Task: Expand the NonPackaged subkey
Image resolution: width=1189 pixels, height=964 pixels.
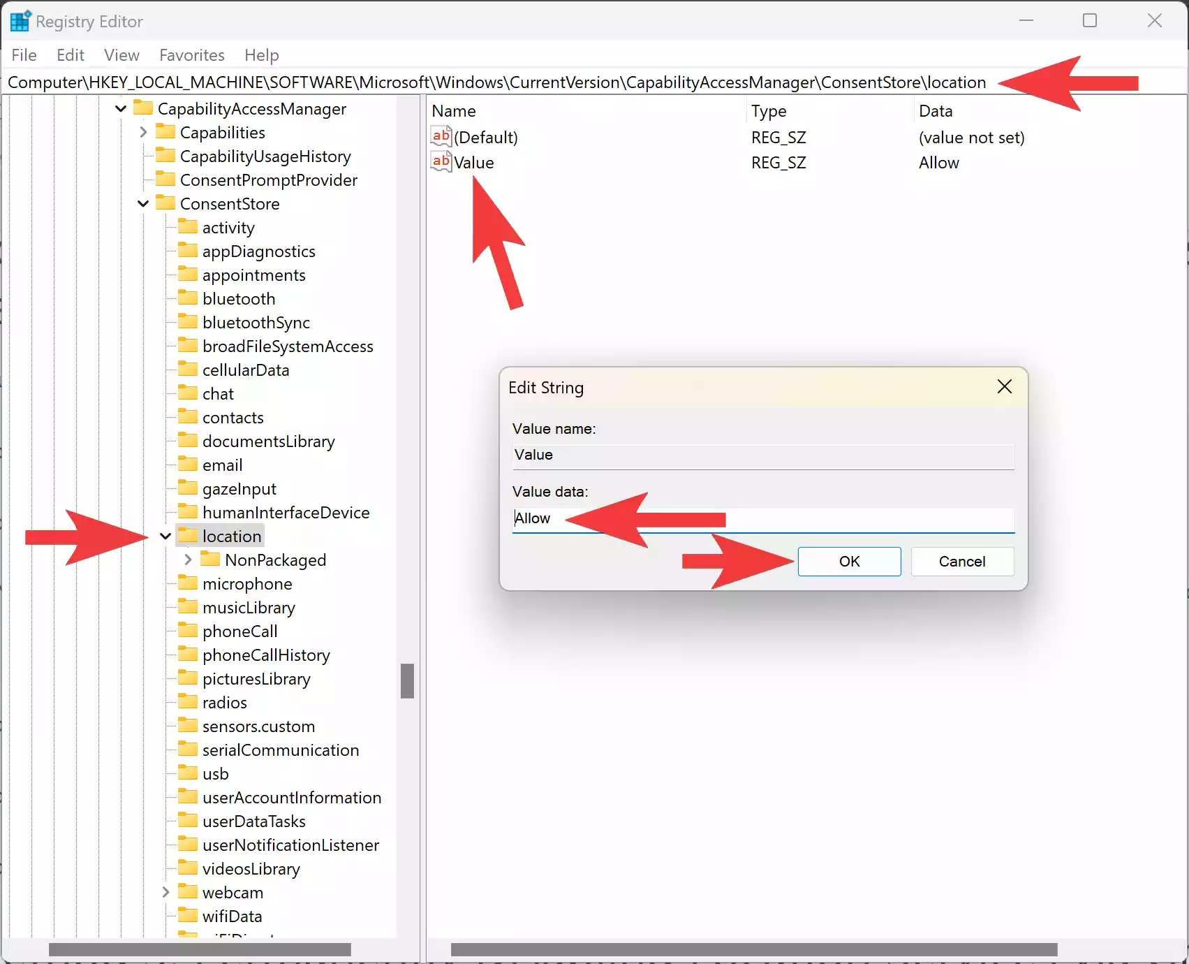Action: click(188, 560)
